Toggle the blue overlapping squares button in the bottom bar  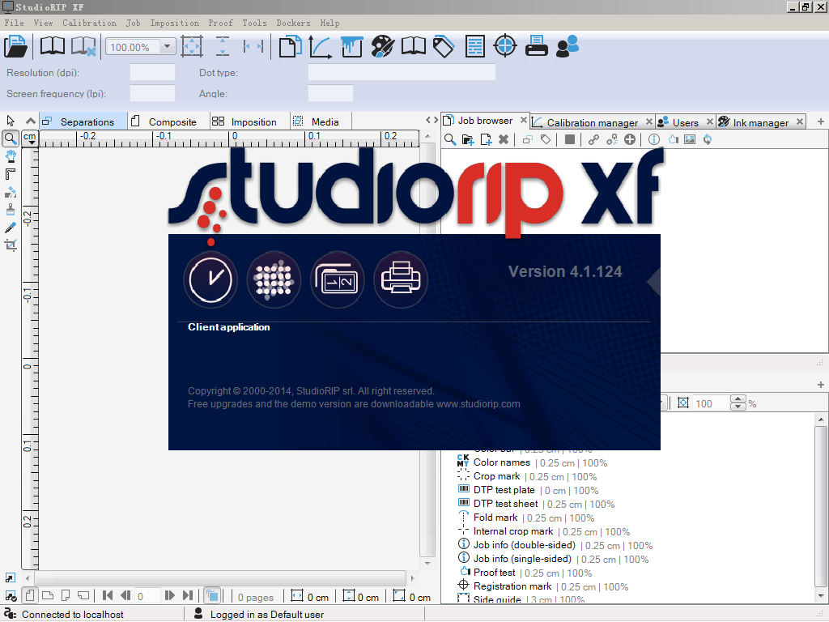pyautogui.click(x=212, y=596)
